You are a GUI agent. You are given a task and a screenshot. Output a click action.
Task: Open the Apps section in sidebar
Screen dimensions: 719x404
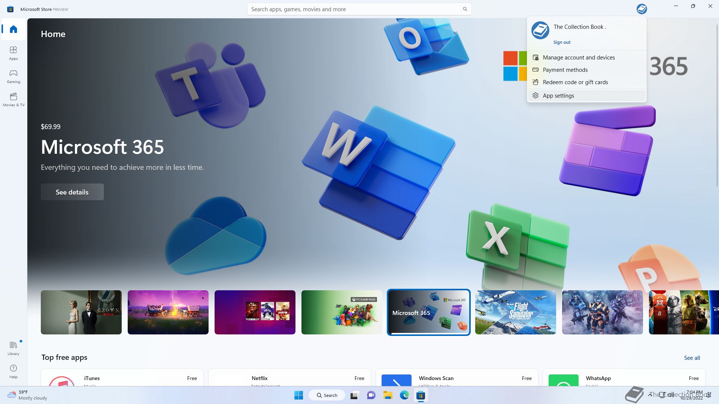pos(13,53)
